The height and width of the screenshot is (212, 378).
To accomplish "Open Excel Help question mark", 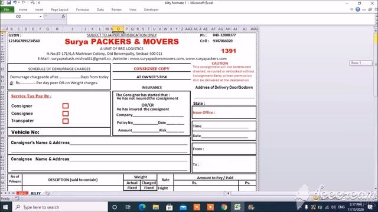I will pos(358,9).
